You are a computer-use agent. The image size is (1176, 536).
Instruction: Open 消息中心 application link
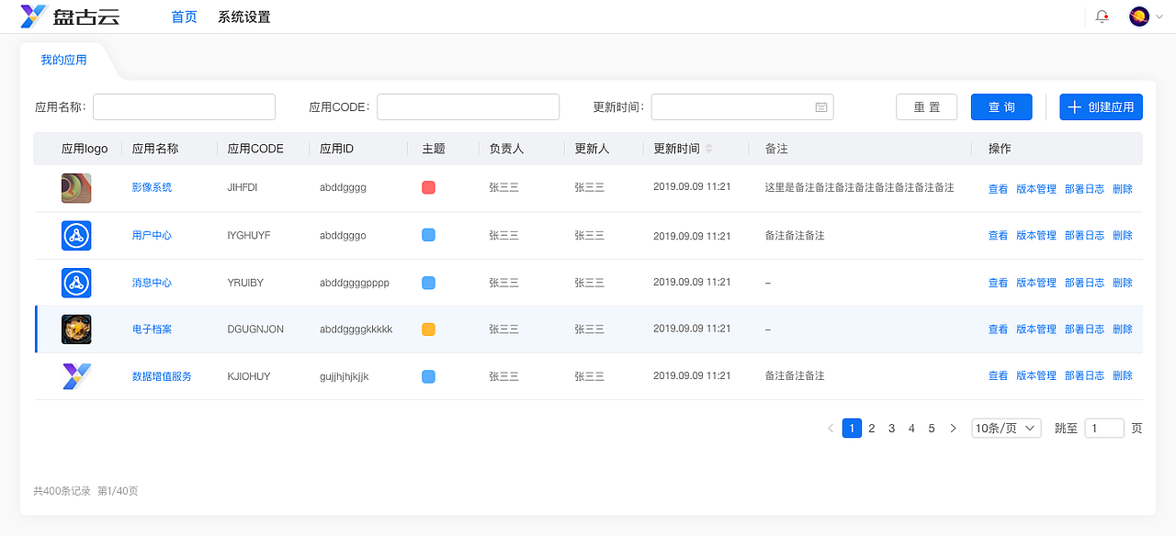coord(152,283)
